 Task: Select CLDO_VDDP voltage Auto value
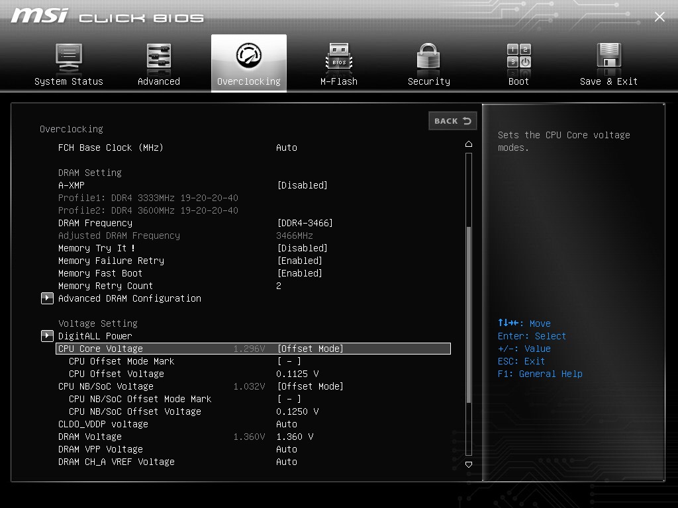(x=287, y=424)
